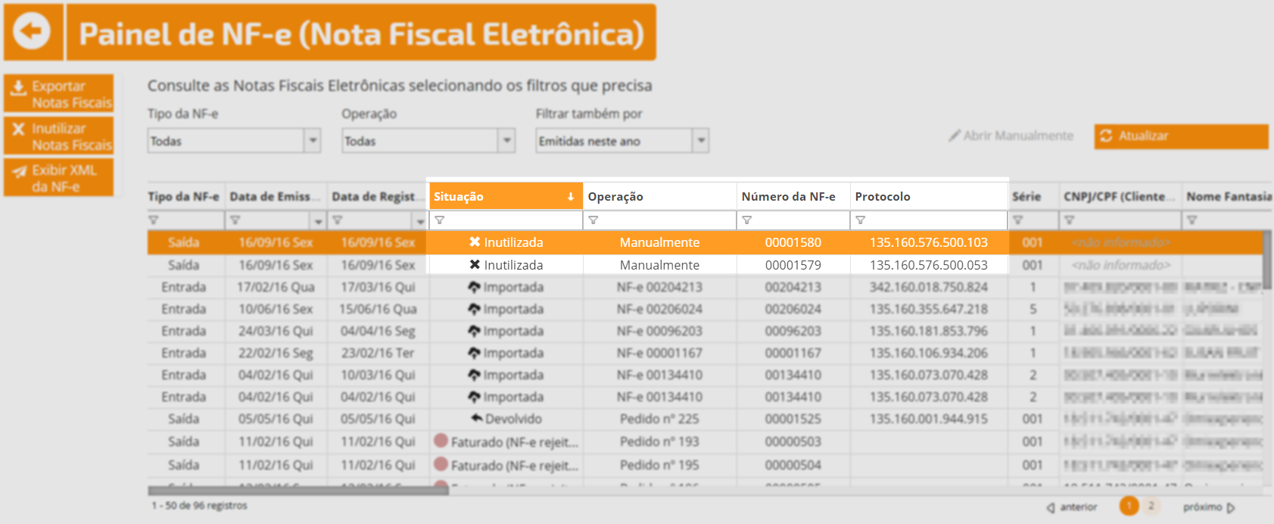
Task: Click Inutilizar Notas Fiscais button
Action: (x=59, y=136)
